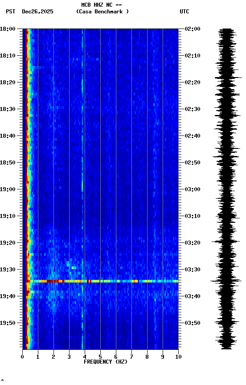Click frequency axis tick label 2
This screenshot has height=385, width=246.
53,357
